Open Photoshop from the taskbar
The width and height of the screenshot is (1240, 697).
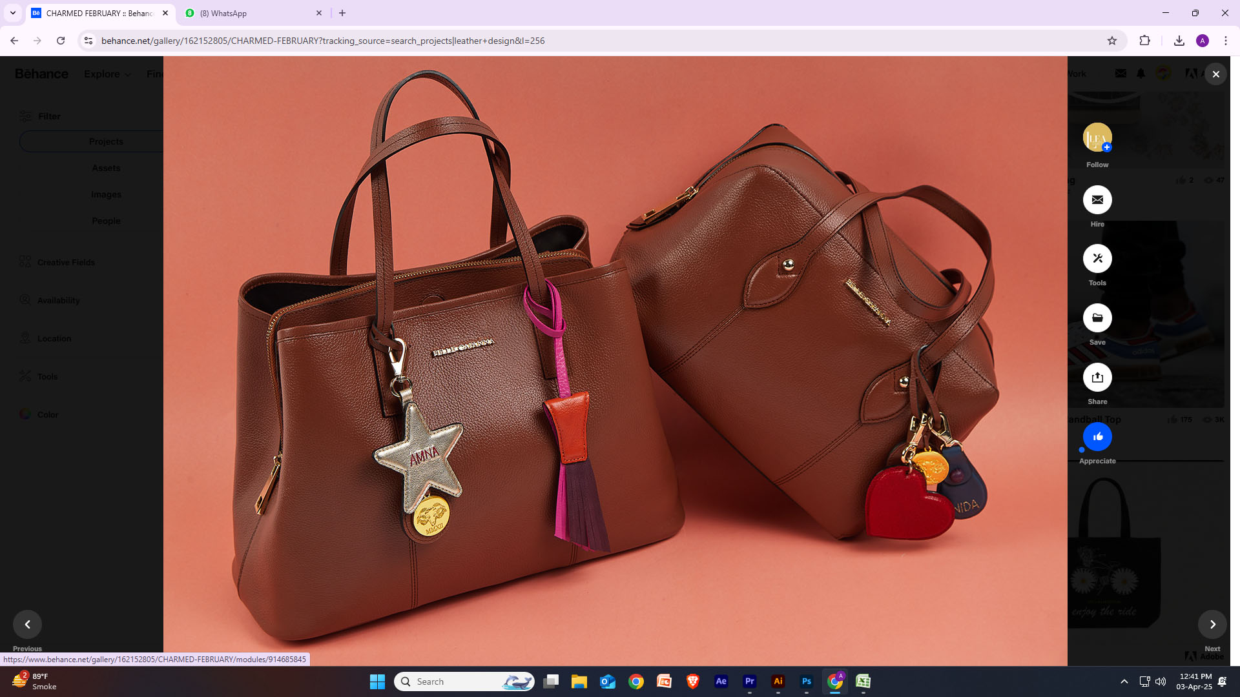(x=806, y=682)
